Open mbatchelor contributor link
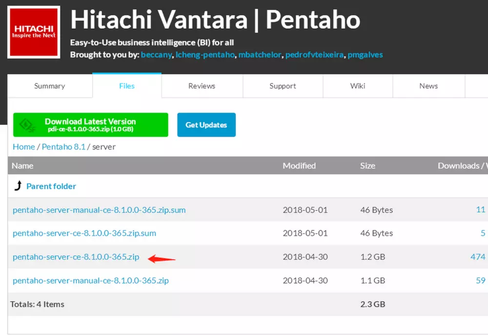Image resolution: width=488 pixels, height=335 pixels. [x=260, y=55]
